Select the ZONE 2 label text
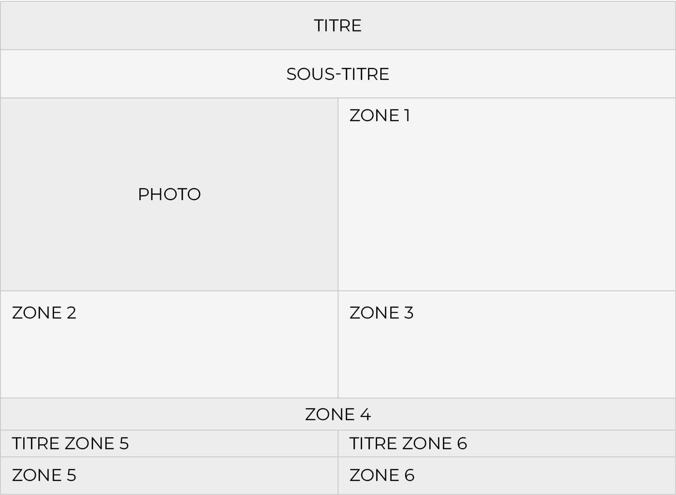This screenshot has height=495, width=676. click(44, 313)
